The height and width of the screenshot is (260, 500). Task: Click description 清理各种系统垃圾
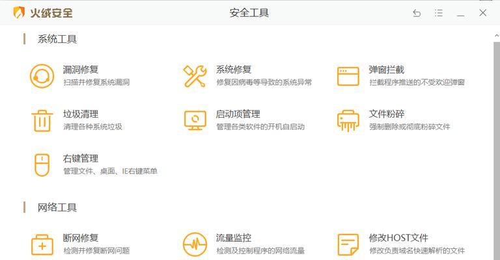click(x=93, y=127)
